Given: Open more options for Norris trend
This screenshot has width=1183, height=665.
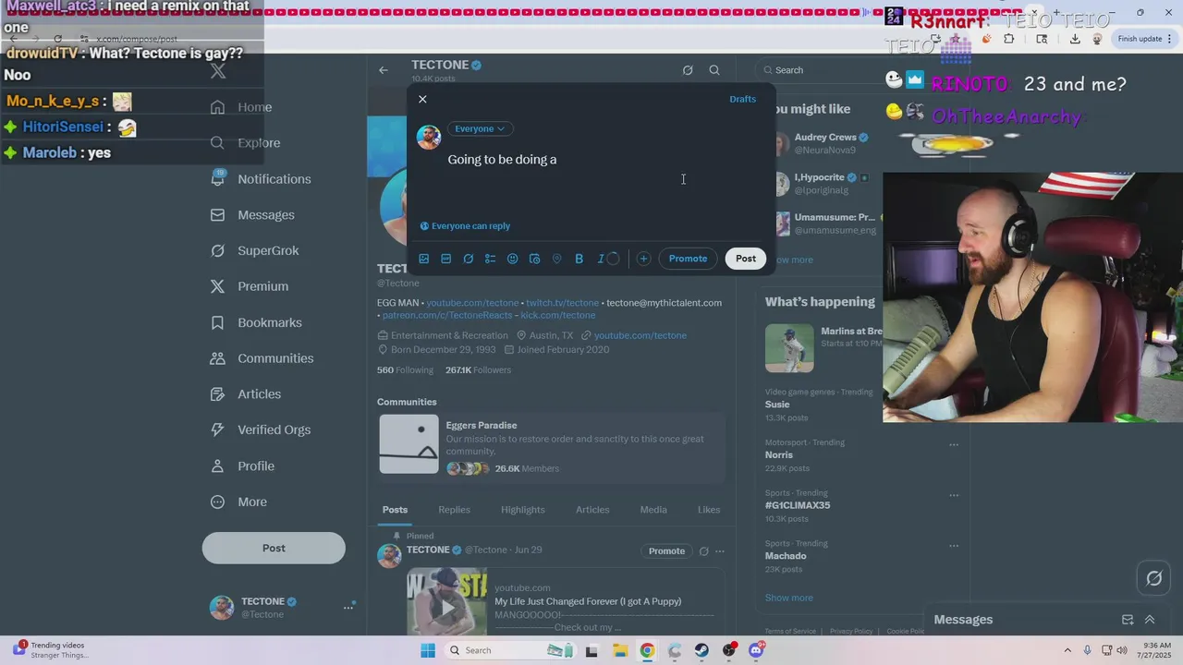Looking at the screenshot, I should click(954, 444).
